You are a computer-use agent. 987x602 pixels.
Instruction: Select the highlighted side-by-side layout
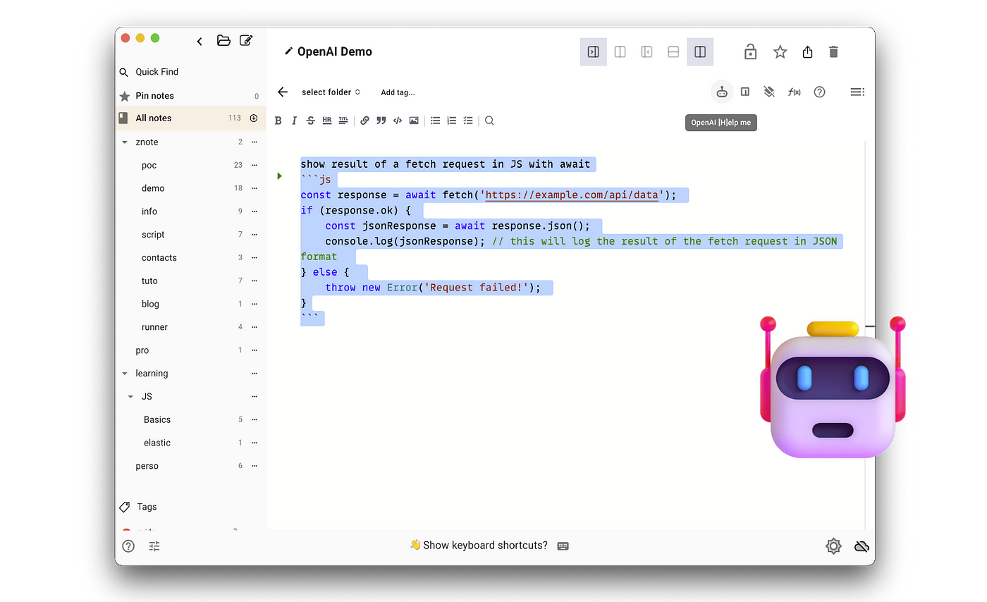[700, 51]
